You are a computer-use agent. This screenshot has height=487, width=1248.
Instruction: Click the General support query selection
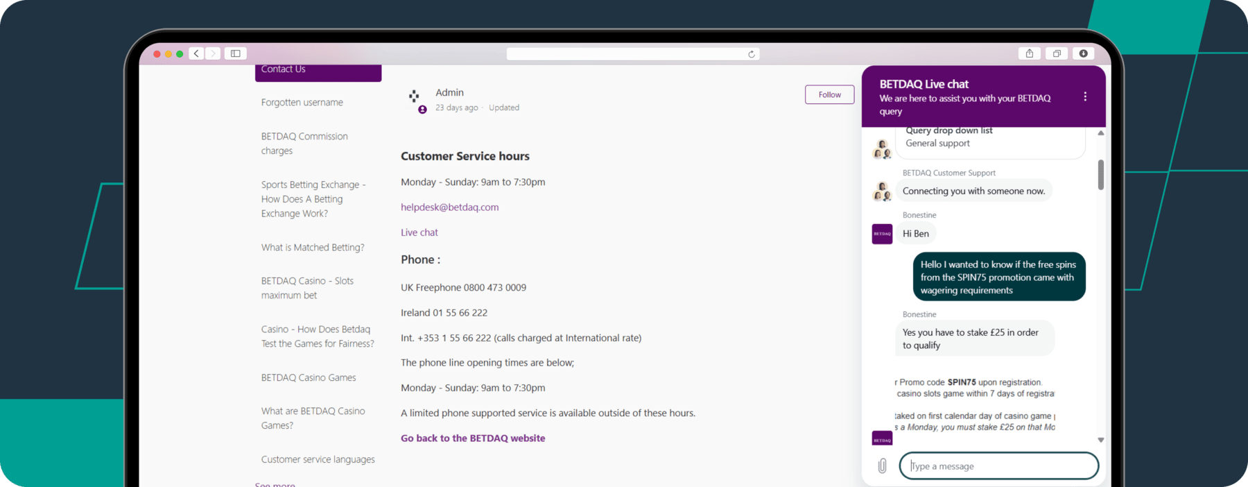[x=937, y=143]
